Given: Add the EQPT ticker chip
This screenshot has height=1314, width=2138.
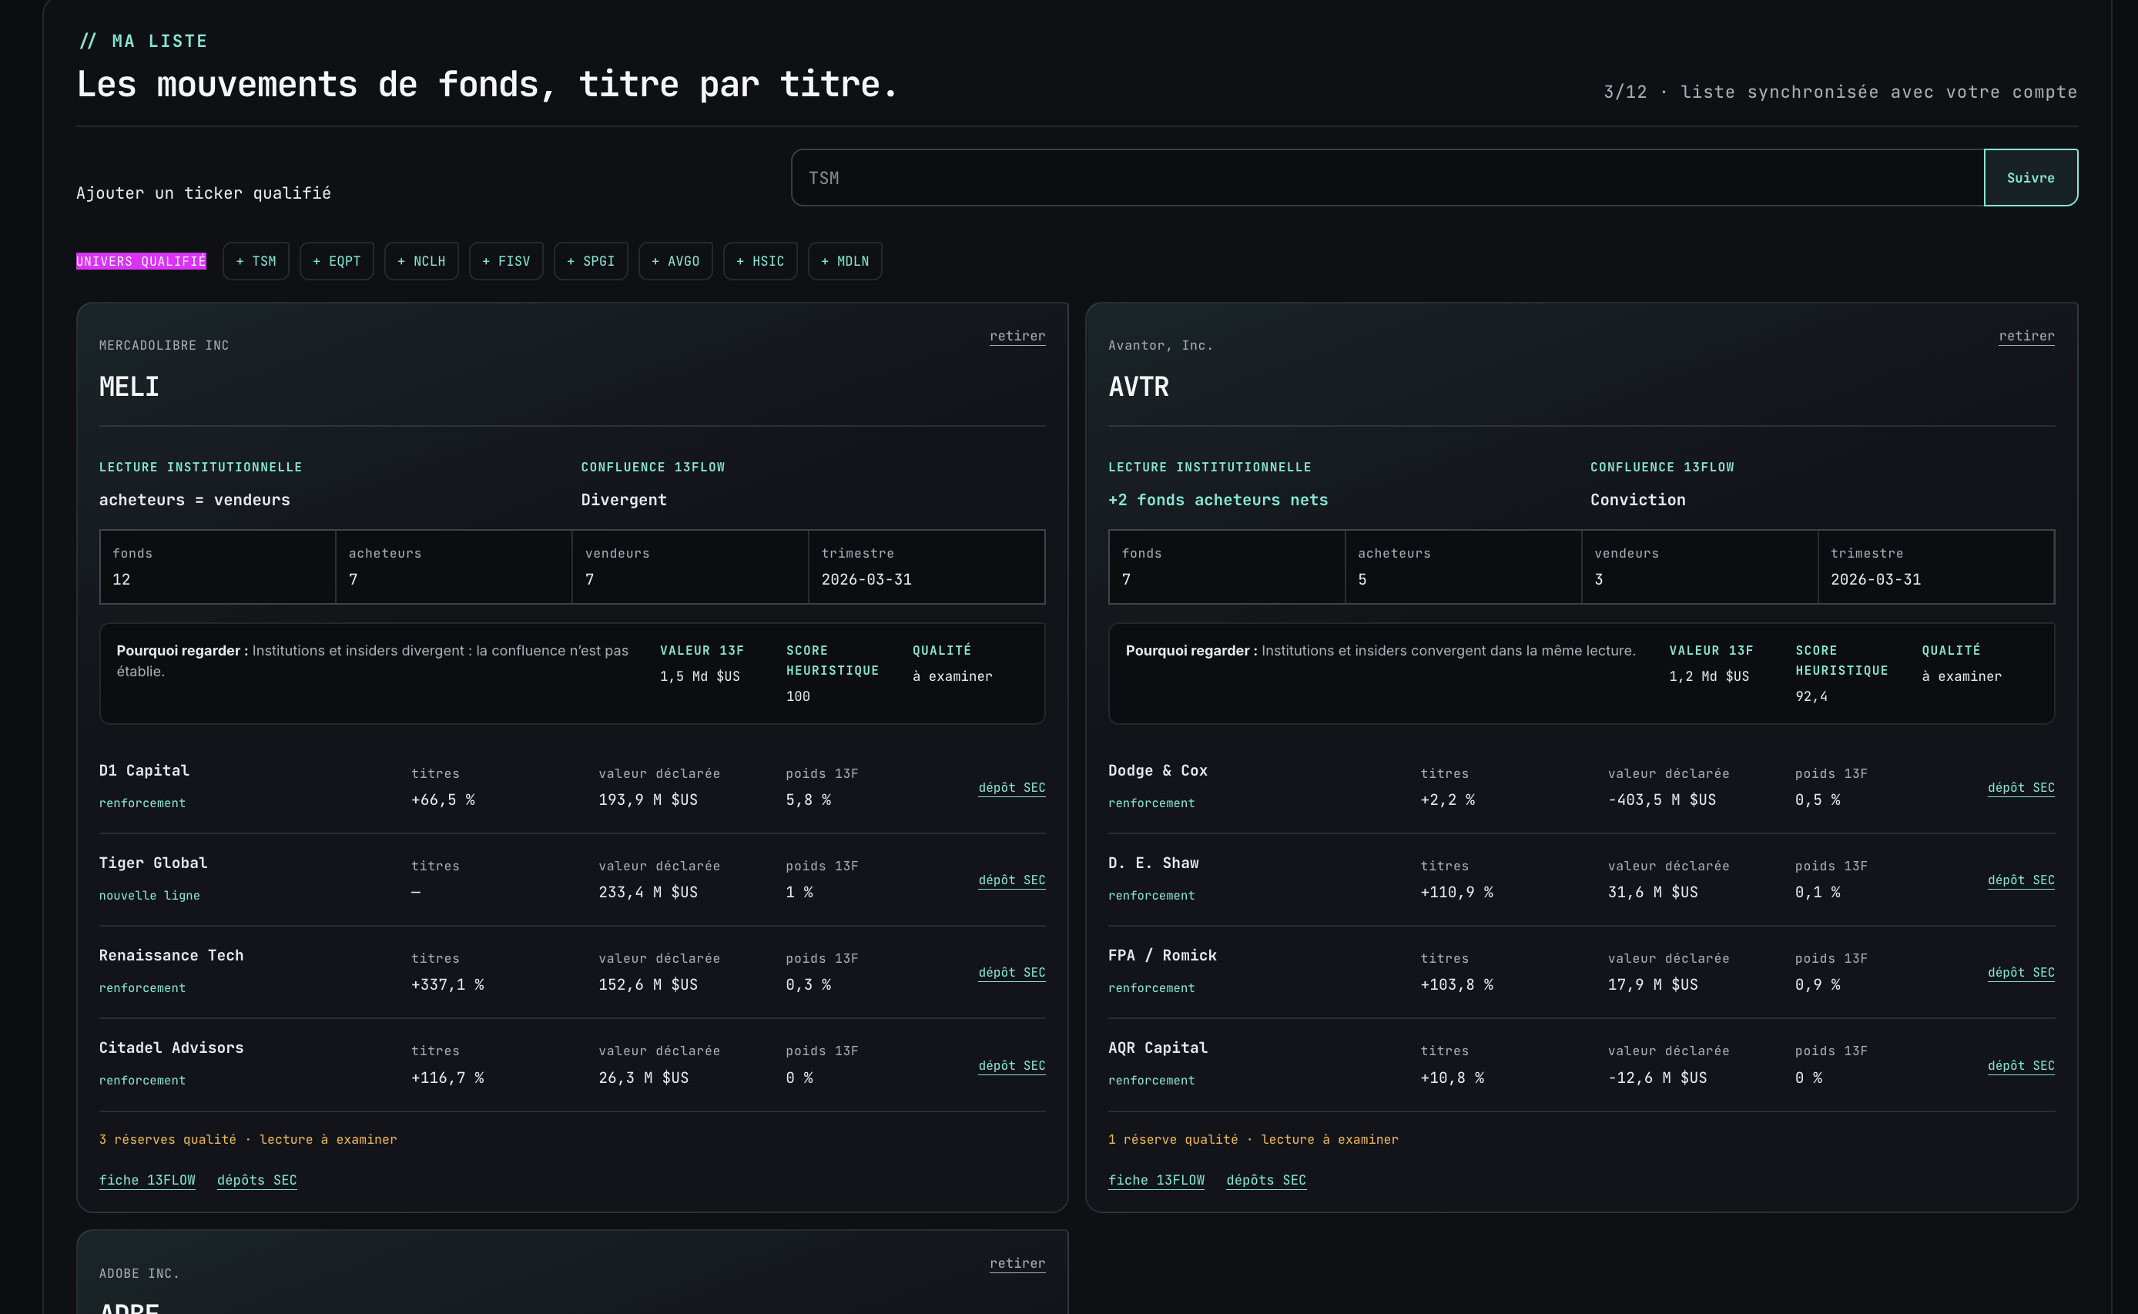Looking at the screenshot, I should [337, 260].
